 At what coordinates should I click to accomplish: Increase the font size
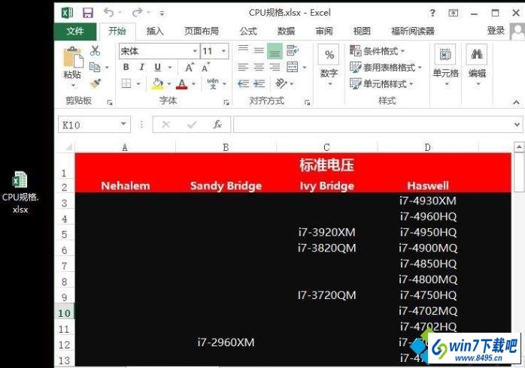190,67
